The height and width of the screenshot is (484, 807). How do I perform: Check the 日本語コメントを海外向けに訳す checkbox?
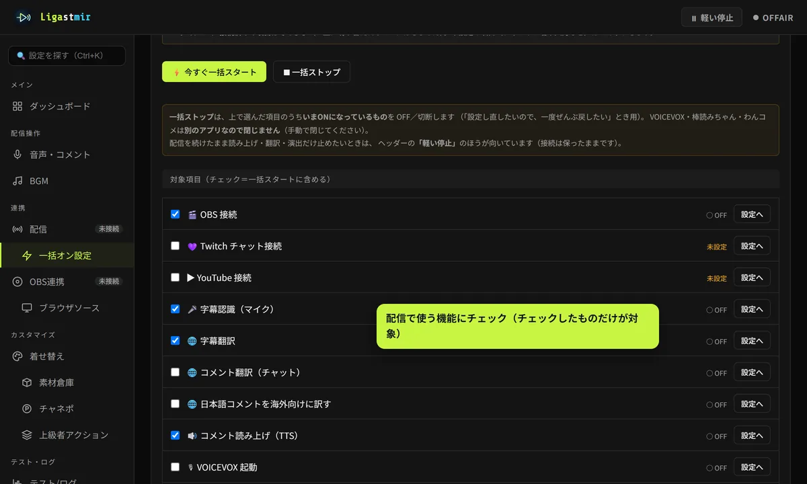176,403
